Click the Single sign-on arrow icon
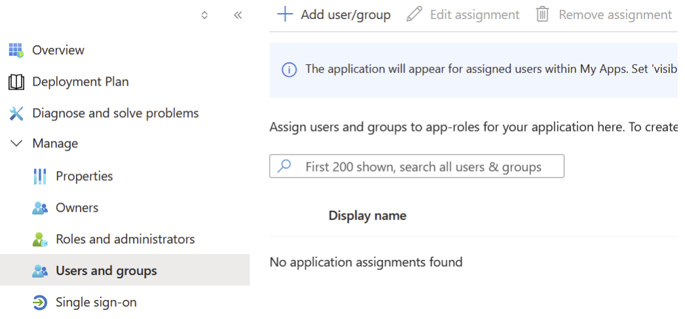 [40, 303]
